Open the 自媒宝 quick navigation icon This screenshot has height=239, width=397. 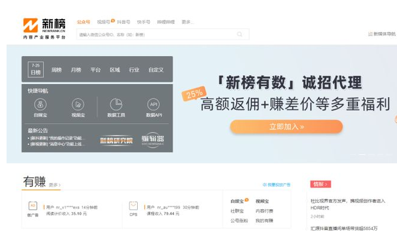[x=41, y=104]
